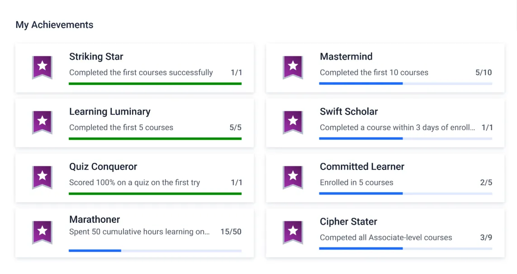Viewport: 517px width, 274px height.
Task: Click the Learning Luminary 5/5 count
Action: coord(235,128)
